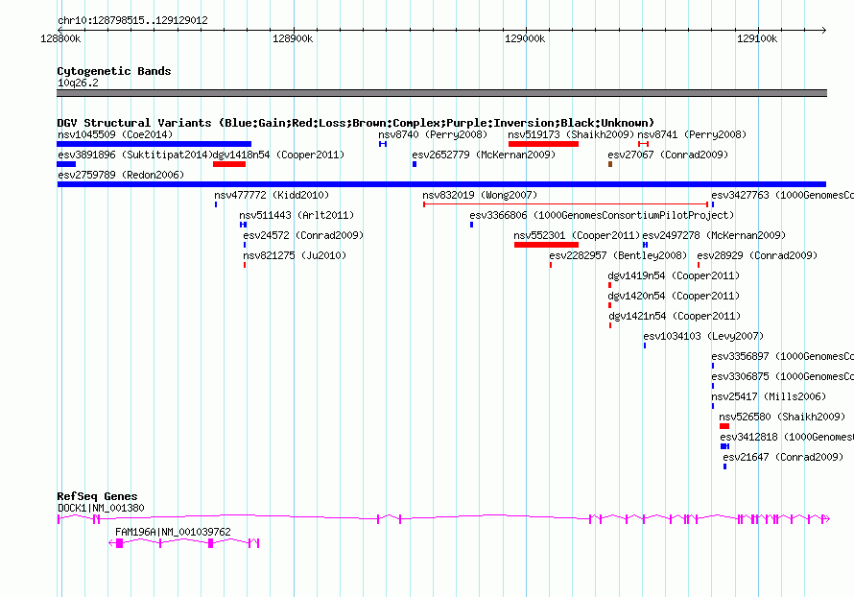The height and width of the screenshot is (597, 854).
Task: Click the esv3356897 variant label
Action: [782, 356]
